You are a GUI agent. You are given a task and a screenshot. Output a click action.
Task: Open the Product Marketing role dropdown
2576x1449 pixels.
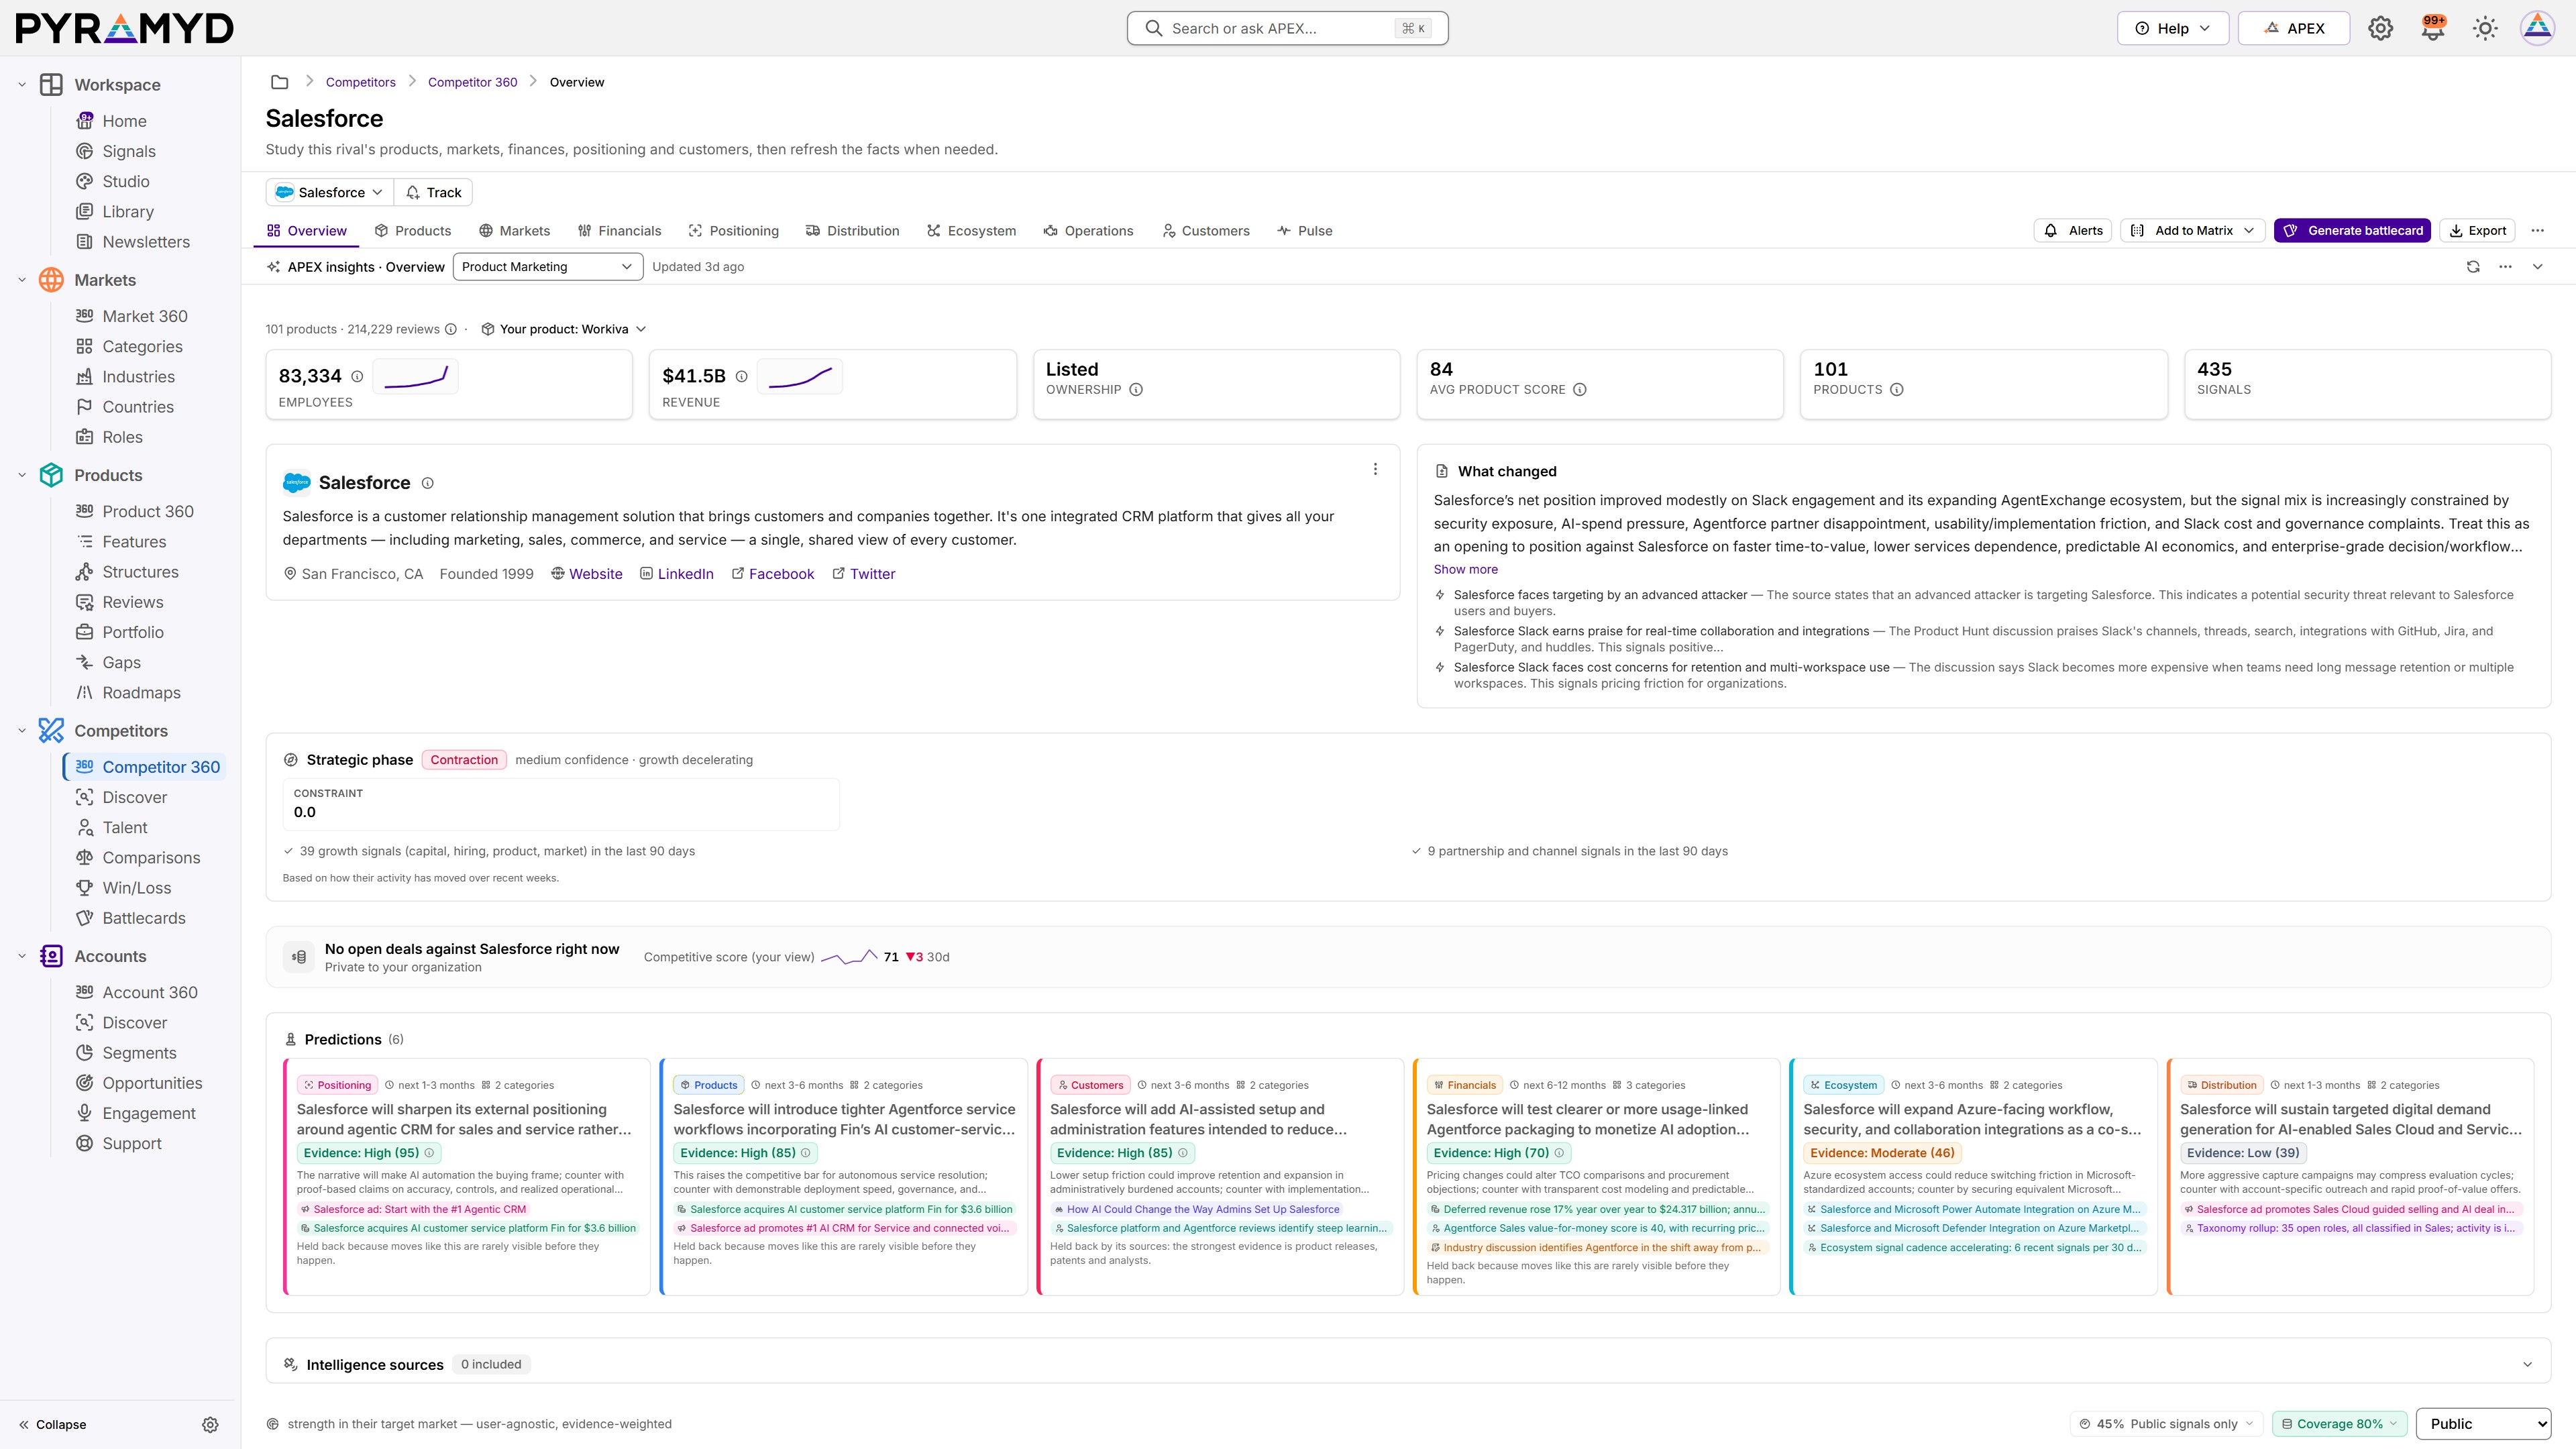(547, 267)
